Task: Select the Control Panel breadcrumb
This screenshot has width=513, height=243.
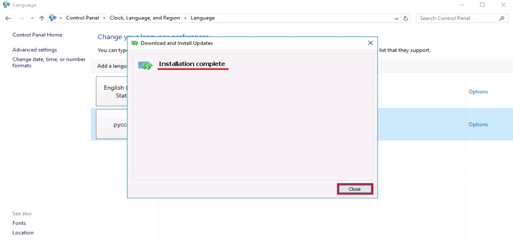Action: 82,18
